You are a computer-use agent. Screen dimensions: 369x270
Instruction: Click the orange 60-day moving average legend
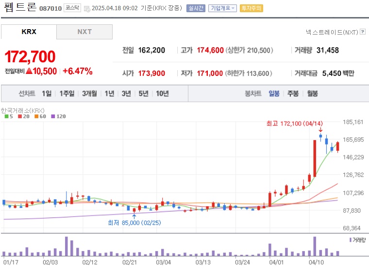[40, 116]
